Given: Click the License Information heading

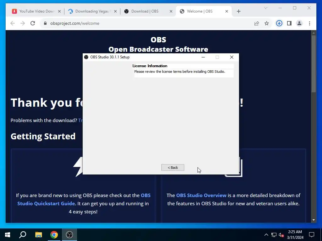Looking at the screenshot, I should pyautogui.click(x=150, y=66).
